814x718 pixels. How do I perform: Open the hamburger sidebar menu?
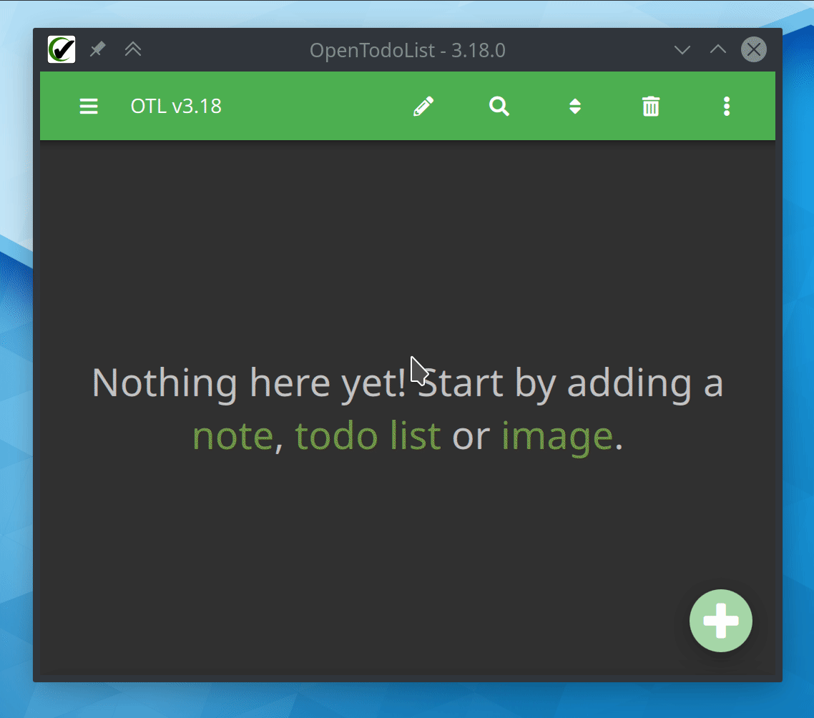pos(88,107)
